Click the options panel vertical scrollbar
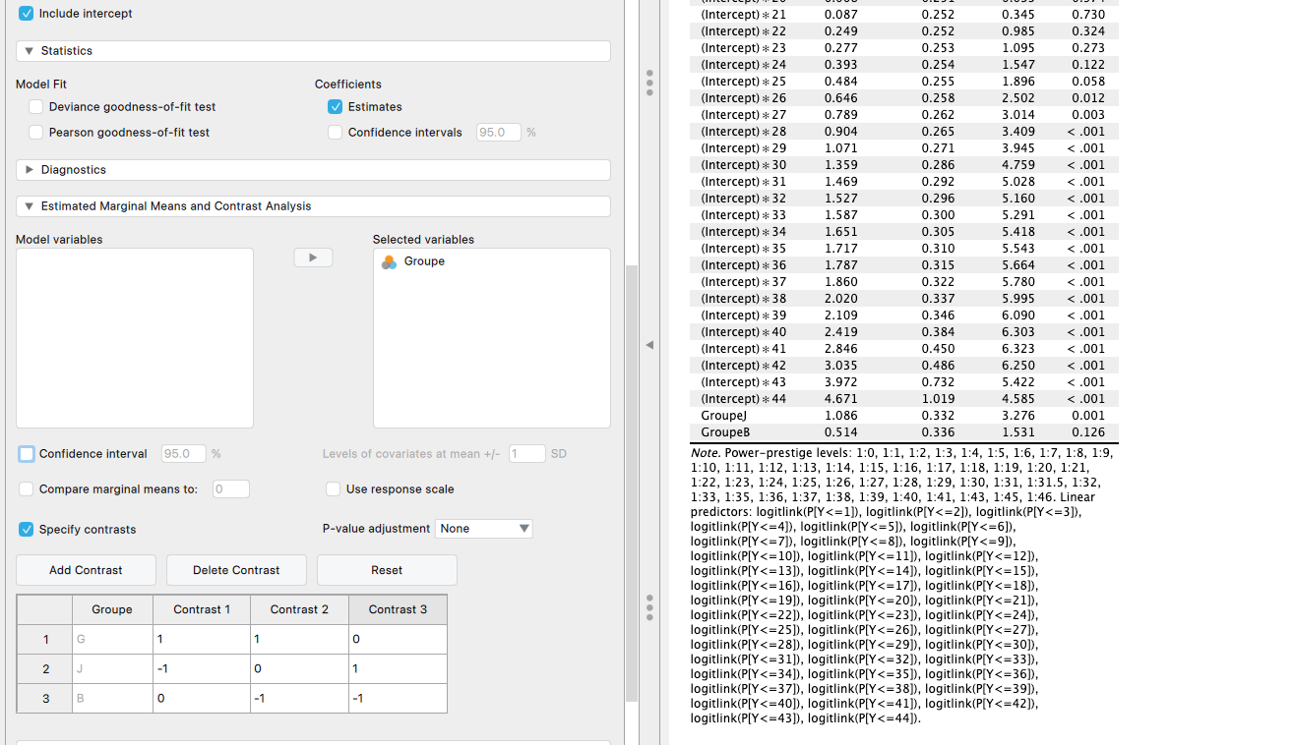Viewport: 1293px width, 745px height. (x=633, y=482)
